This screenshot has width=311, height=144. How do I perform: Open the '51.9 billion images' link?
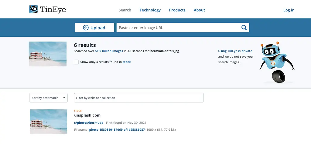coord(109,51)
